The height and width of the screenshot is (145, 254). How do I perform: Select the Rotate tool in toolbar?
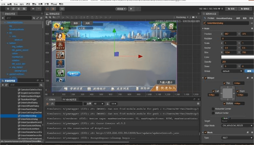tap(13, 9)
